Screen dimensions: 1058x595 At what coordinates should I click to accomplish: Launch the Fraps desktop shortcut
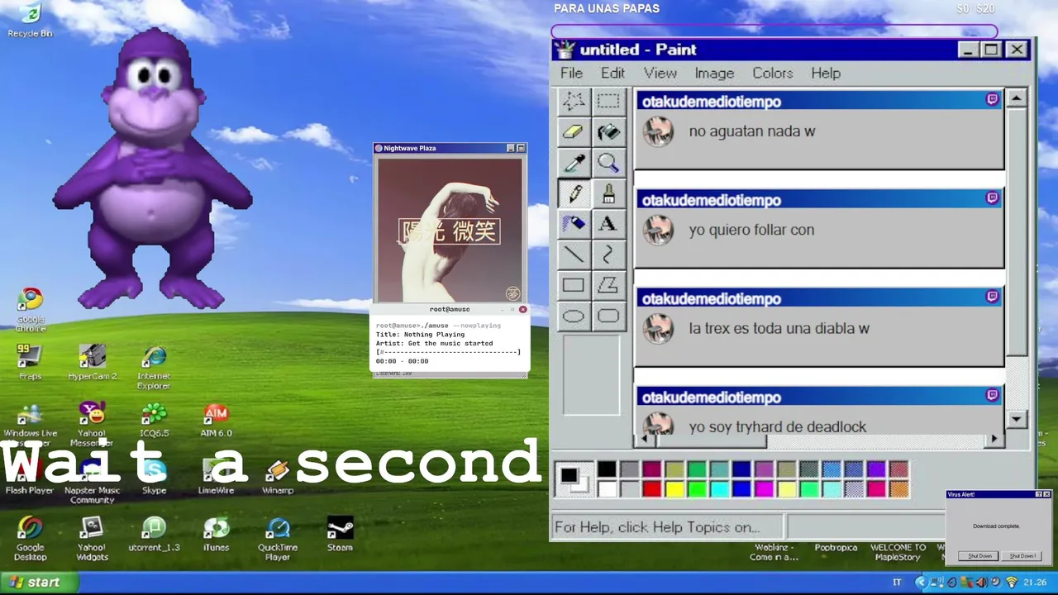[x=30, y=361]
